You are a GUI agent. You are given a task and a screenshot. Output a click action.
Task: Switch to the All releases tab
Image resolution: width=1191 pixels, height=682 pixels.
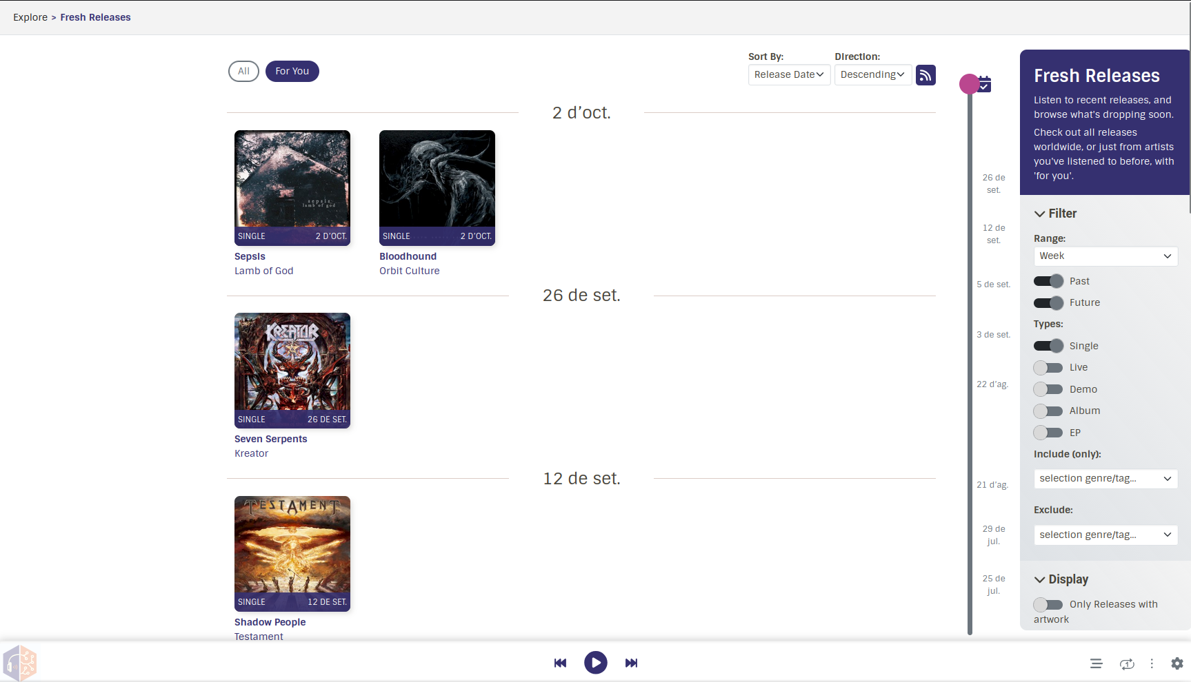[x=243, y=71]
